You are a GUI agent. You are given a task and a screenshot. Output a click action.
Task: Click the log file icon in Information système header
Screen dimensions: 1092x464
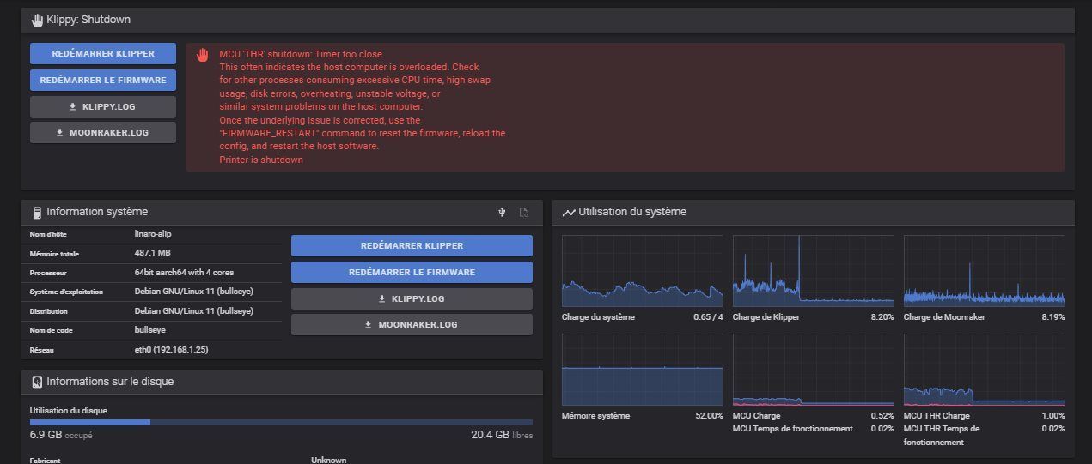(x=523, y=213)
